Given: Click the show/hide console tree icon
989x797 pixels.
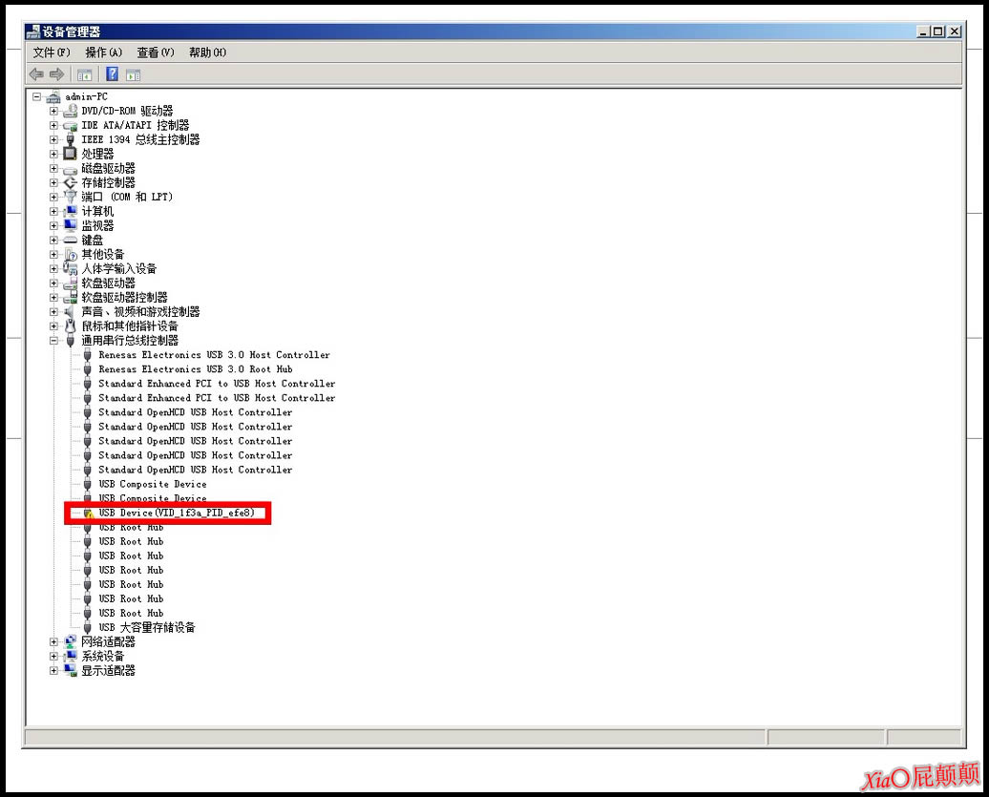Looking at the screenshot, I should (x=85, y=74).
